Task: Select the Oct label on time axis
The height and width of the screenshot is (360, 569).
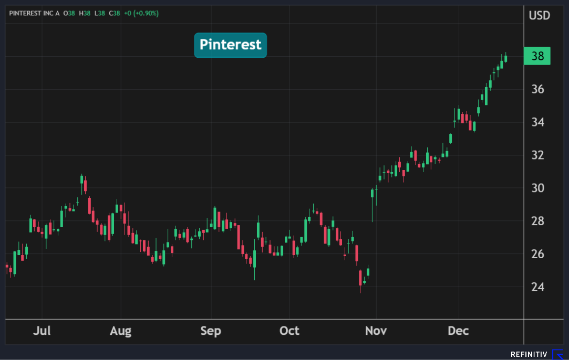Action: (x=289, y=331)
